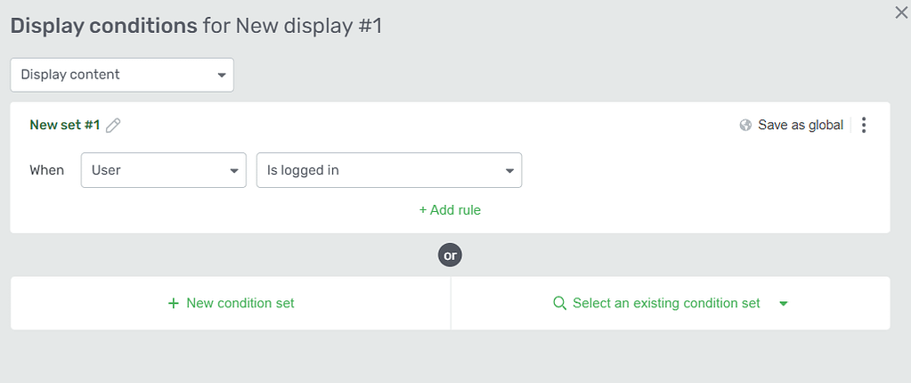Image resolution: width=911 pixels, height=383 pixels.
Task: Click the pencil icon beside New set #1
Action: pos(113,126)
